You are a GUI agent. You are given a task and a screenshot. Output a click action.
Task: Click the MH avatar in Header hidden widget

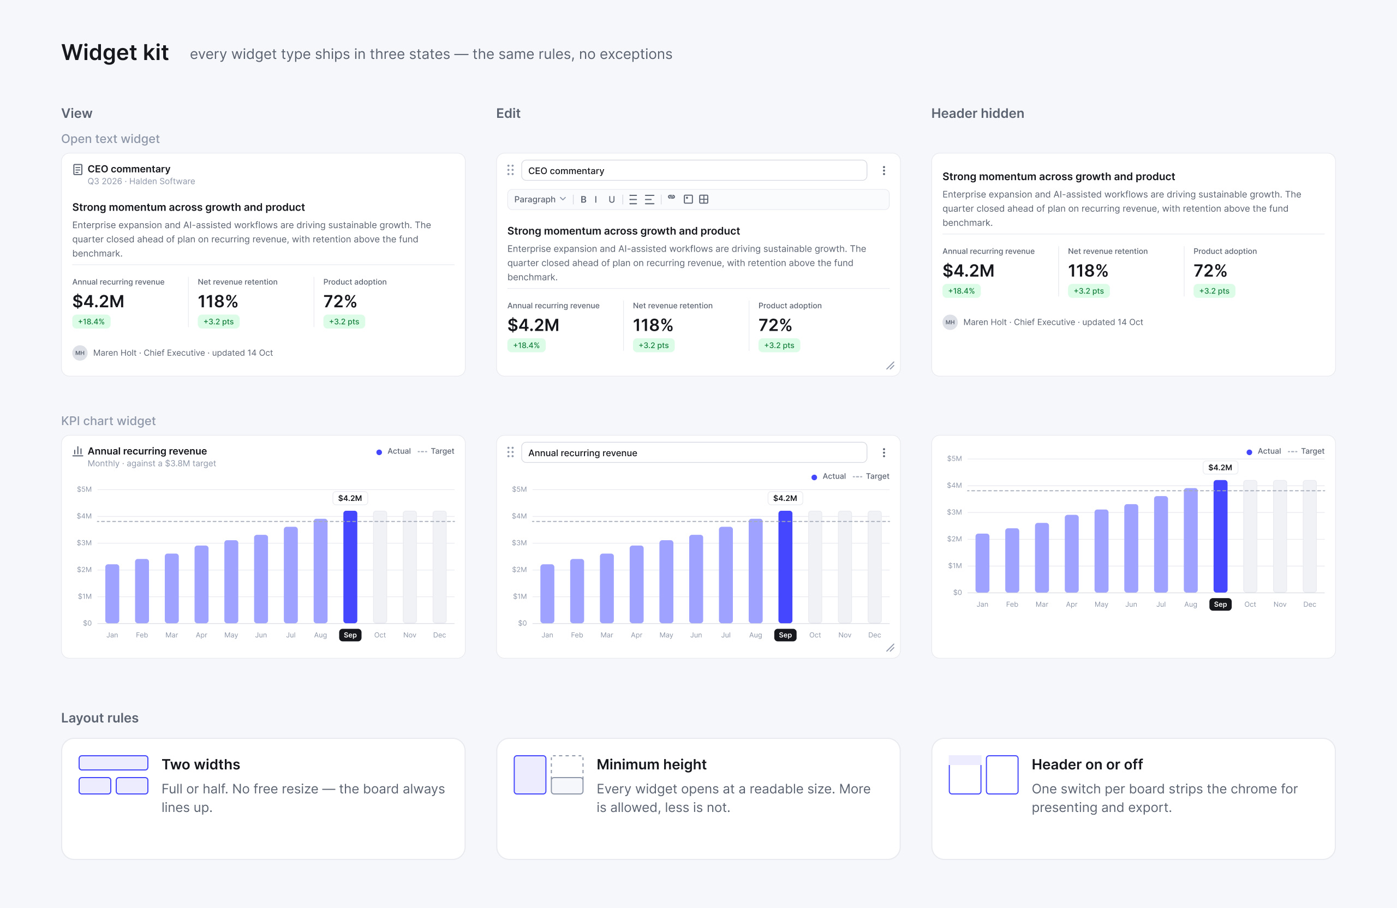[950, 322]
